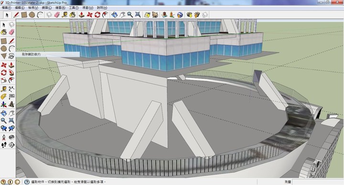Activate the Follow Me tool
Image resolution: width=344 pixels, height=185 pixels.
point(11,72)
